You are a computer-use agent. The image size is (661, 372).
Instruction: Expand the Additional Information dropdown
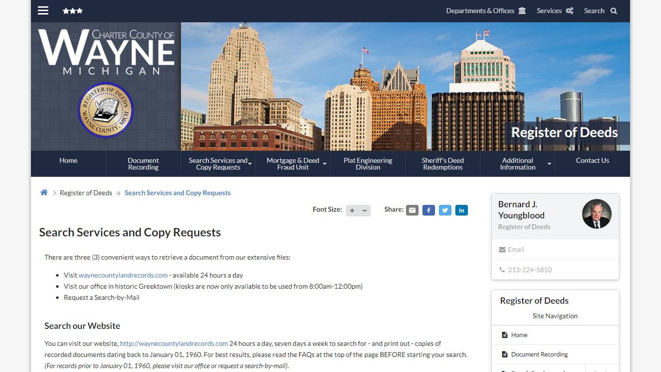click(517, 163)
